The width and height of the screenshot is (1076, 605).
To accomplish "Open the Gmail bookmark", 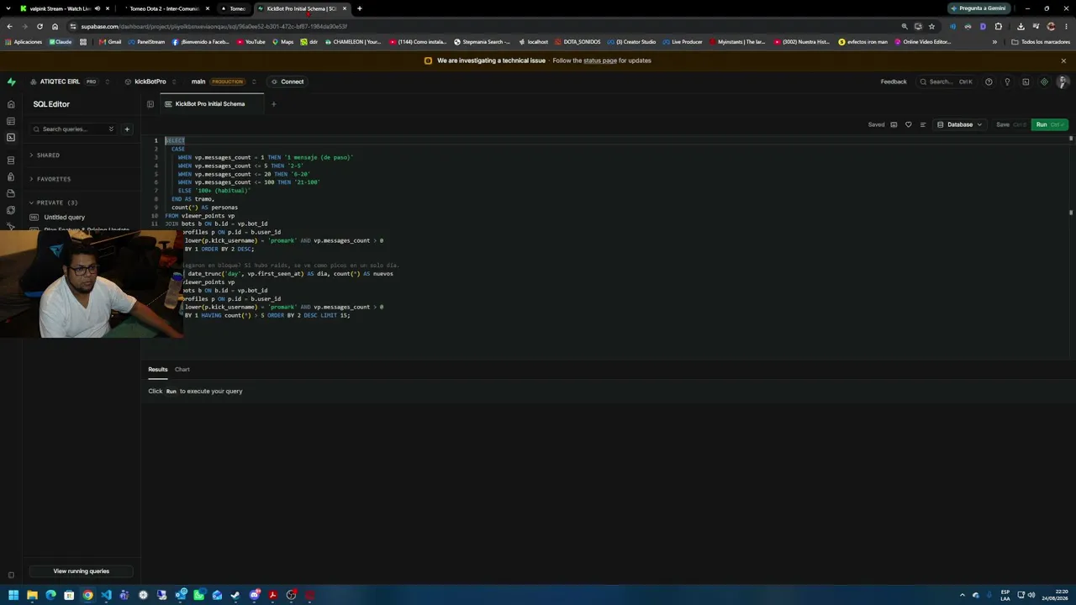I will click(x=110, y=42).
